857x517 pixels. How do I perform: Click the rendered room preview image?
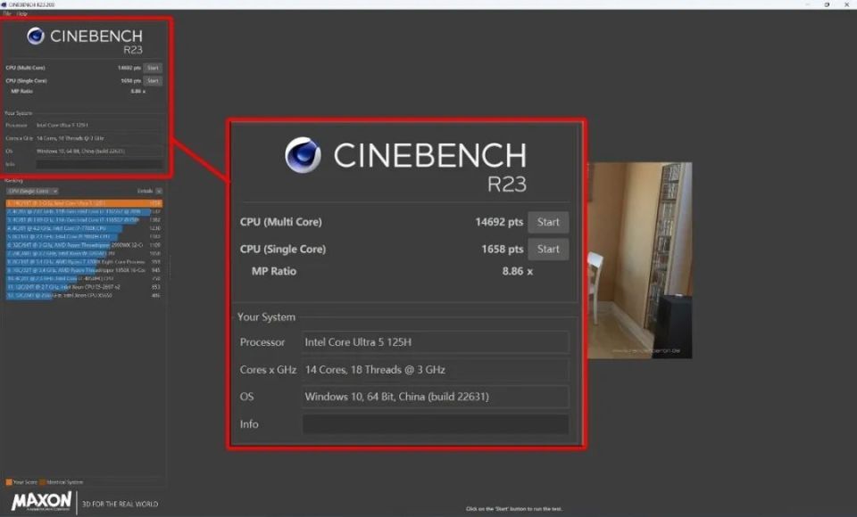coord(640,260)
